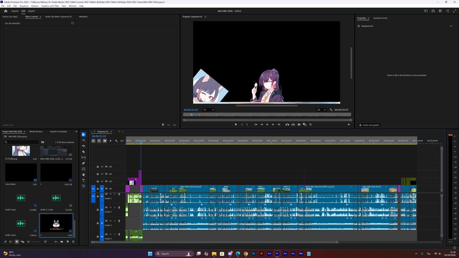
Task: Select the Type tool
Action: 83,180
